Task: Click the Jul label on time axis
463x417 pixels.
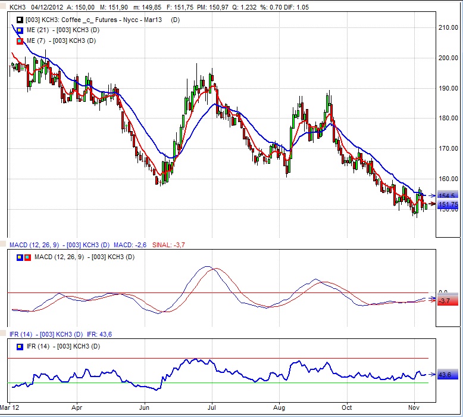Action: pyautogui.click(x=212, y=409)
